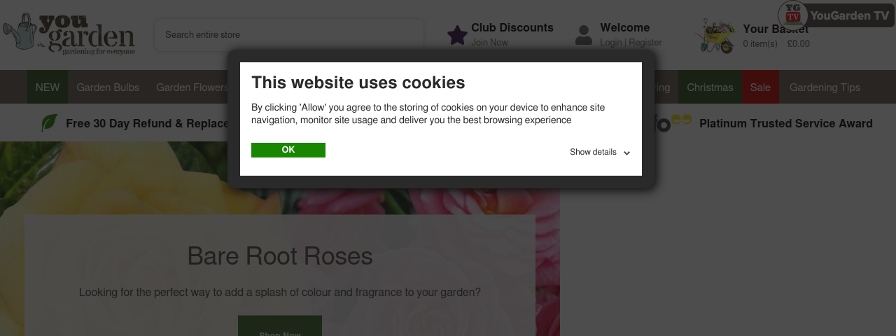Open the NEW menu tab

tap(48, 87)
